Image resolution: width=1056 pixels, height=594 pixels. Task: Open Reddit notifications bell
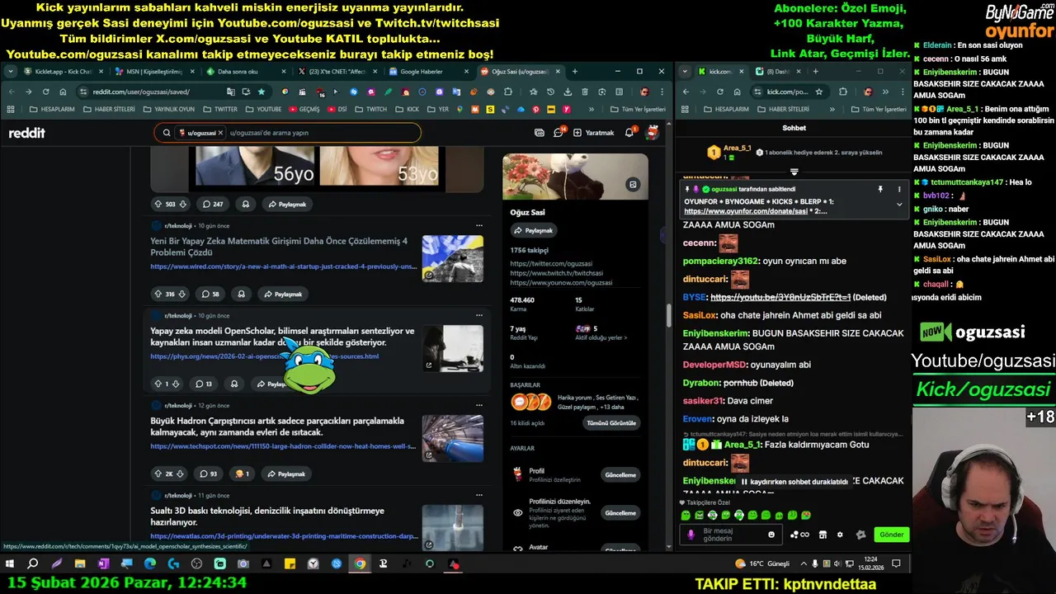629,132
